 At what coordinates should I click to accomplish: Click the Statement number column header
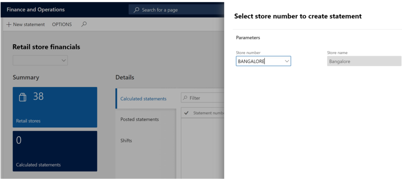[208, 113]
